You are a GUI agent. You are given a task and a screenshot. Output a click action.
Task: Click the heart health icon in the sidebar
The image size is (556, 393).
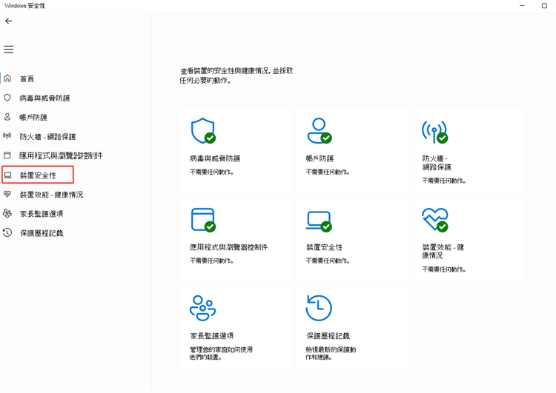(x=7, y=194)
